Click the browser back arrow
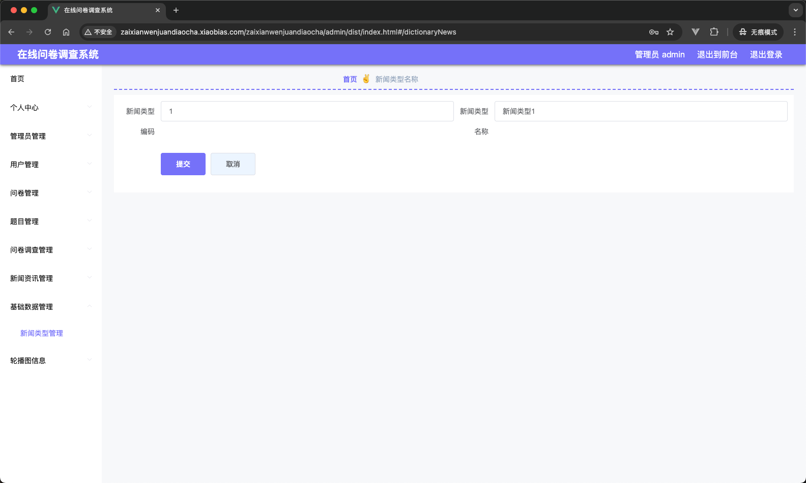Viewport: 806px width, 483px height. [x=11, y=32]
